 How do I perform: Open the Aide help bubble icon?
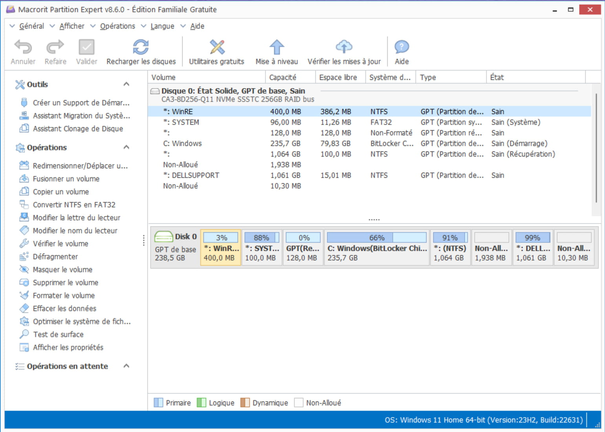[x=401, y=47]
